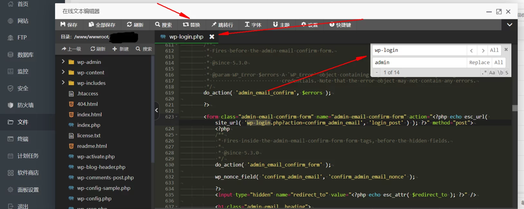The image size is (524, 209).
Task: Open the 替换 replace tool
Action: 191,25
